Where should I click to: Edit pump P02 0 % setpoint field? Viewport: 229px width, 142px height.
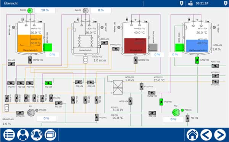(x=173, y=120)
